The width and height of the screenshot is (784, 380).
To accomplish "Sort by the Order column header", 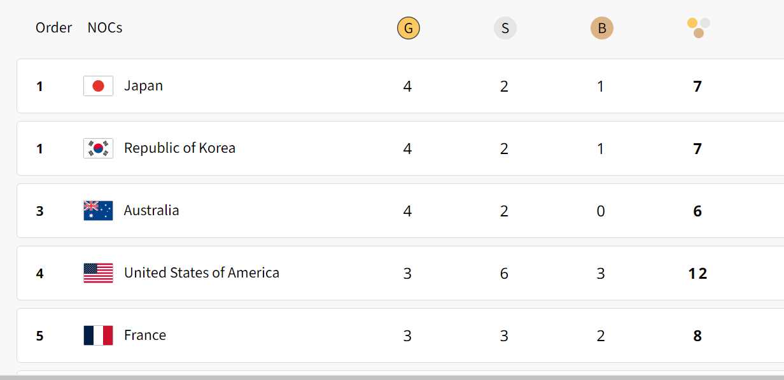I will pyautogui.click(x=53, y=28).
